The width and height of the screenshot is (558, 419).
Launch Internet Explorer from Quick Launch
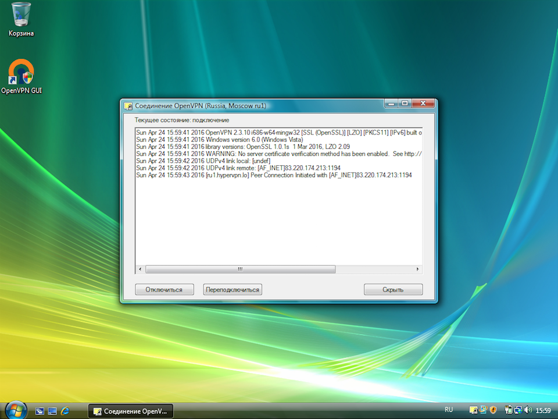click(x=65, y=411)
